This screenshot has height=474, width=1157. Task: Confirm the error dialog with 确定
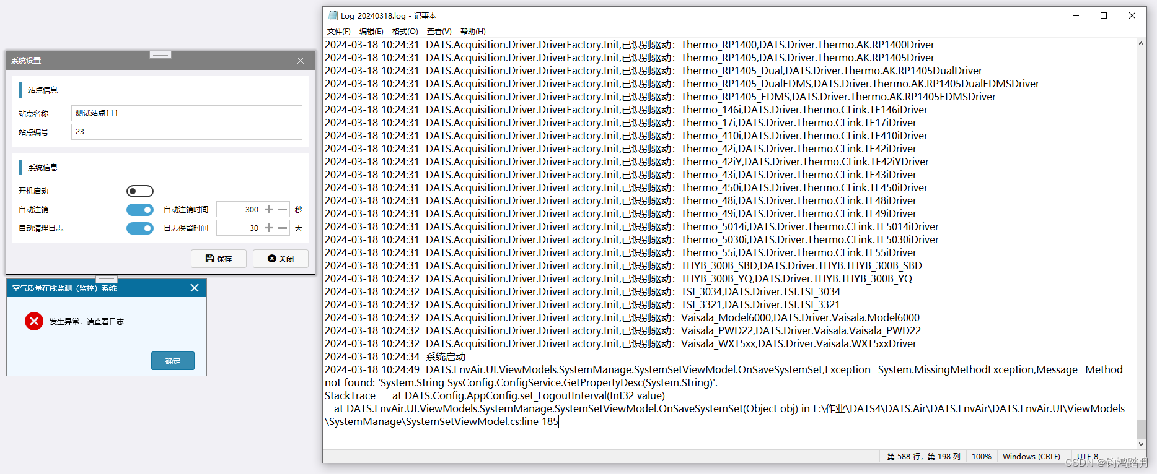pos(173,361)
